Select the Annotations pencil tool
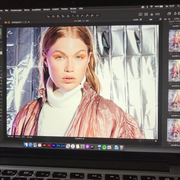Screen dimensions: 180x180 point(98,15)
